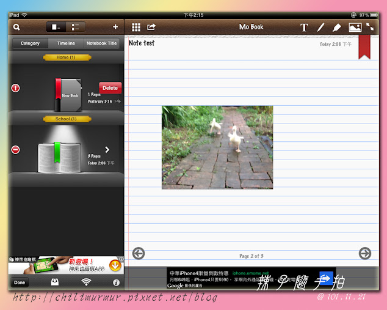Select the Timeline sort tab
Screen dimensions: 387x310
click(x=66, y=43)
